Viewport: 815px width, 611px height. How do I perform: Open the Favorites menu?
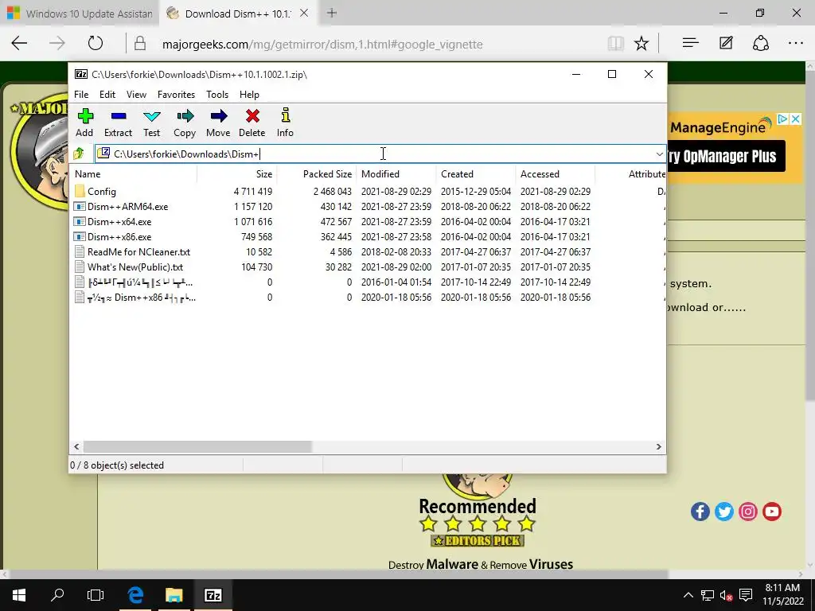tap(176, 94)
